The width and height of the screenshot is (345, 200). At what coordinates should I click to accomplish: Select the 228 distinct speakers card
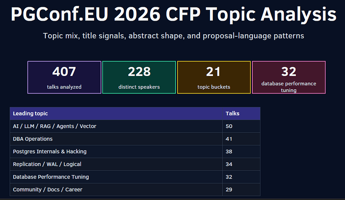click(139, 77)
